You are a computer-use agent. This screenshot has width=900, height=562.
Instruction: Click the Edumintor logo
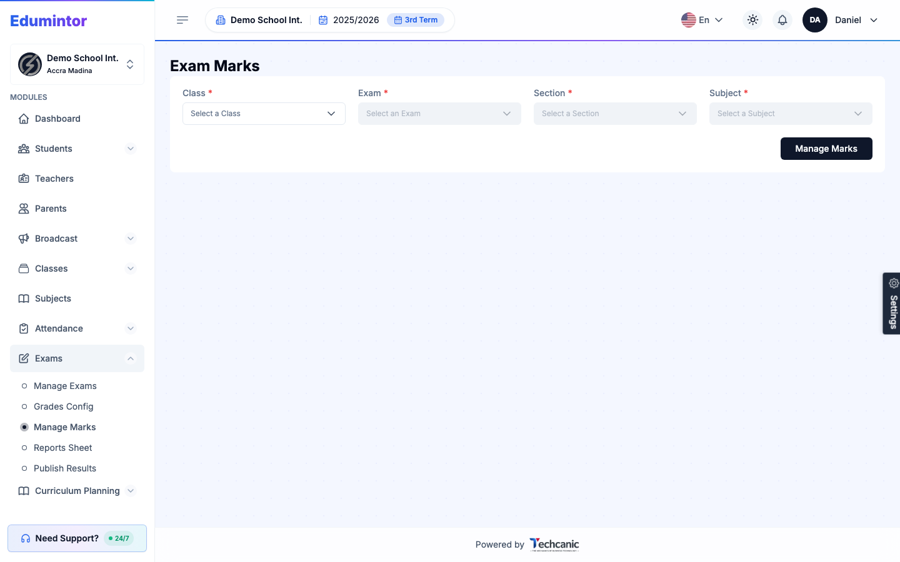coord(49,21)
